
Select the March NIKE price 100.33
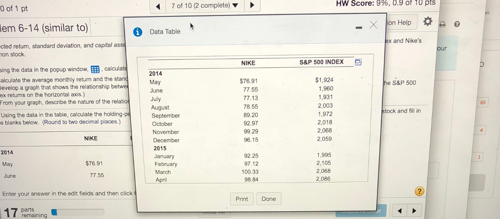tap(250, 172)
